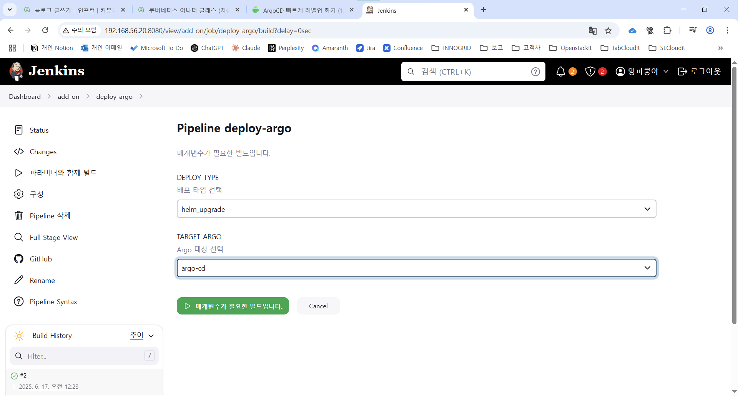Screen dimensions: 738x396
Task: Click the Jenkins logo in the header
Action: 47,71
